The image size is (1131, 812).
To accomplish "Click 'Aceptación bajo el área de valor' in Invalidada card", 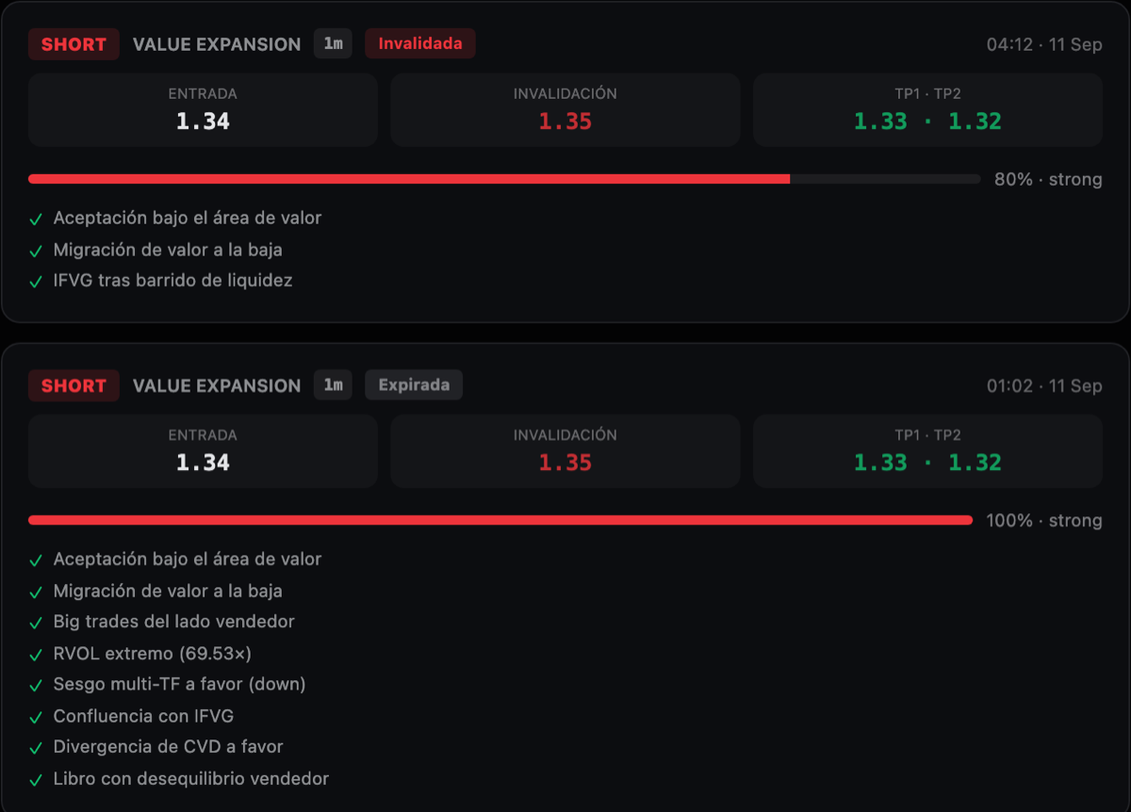I will tap(188, 218).
